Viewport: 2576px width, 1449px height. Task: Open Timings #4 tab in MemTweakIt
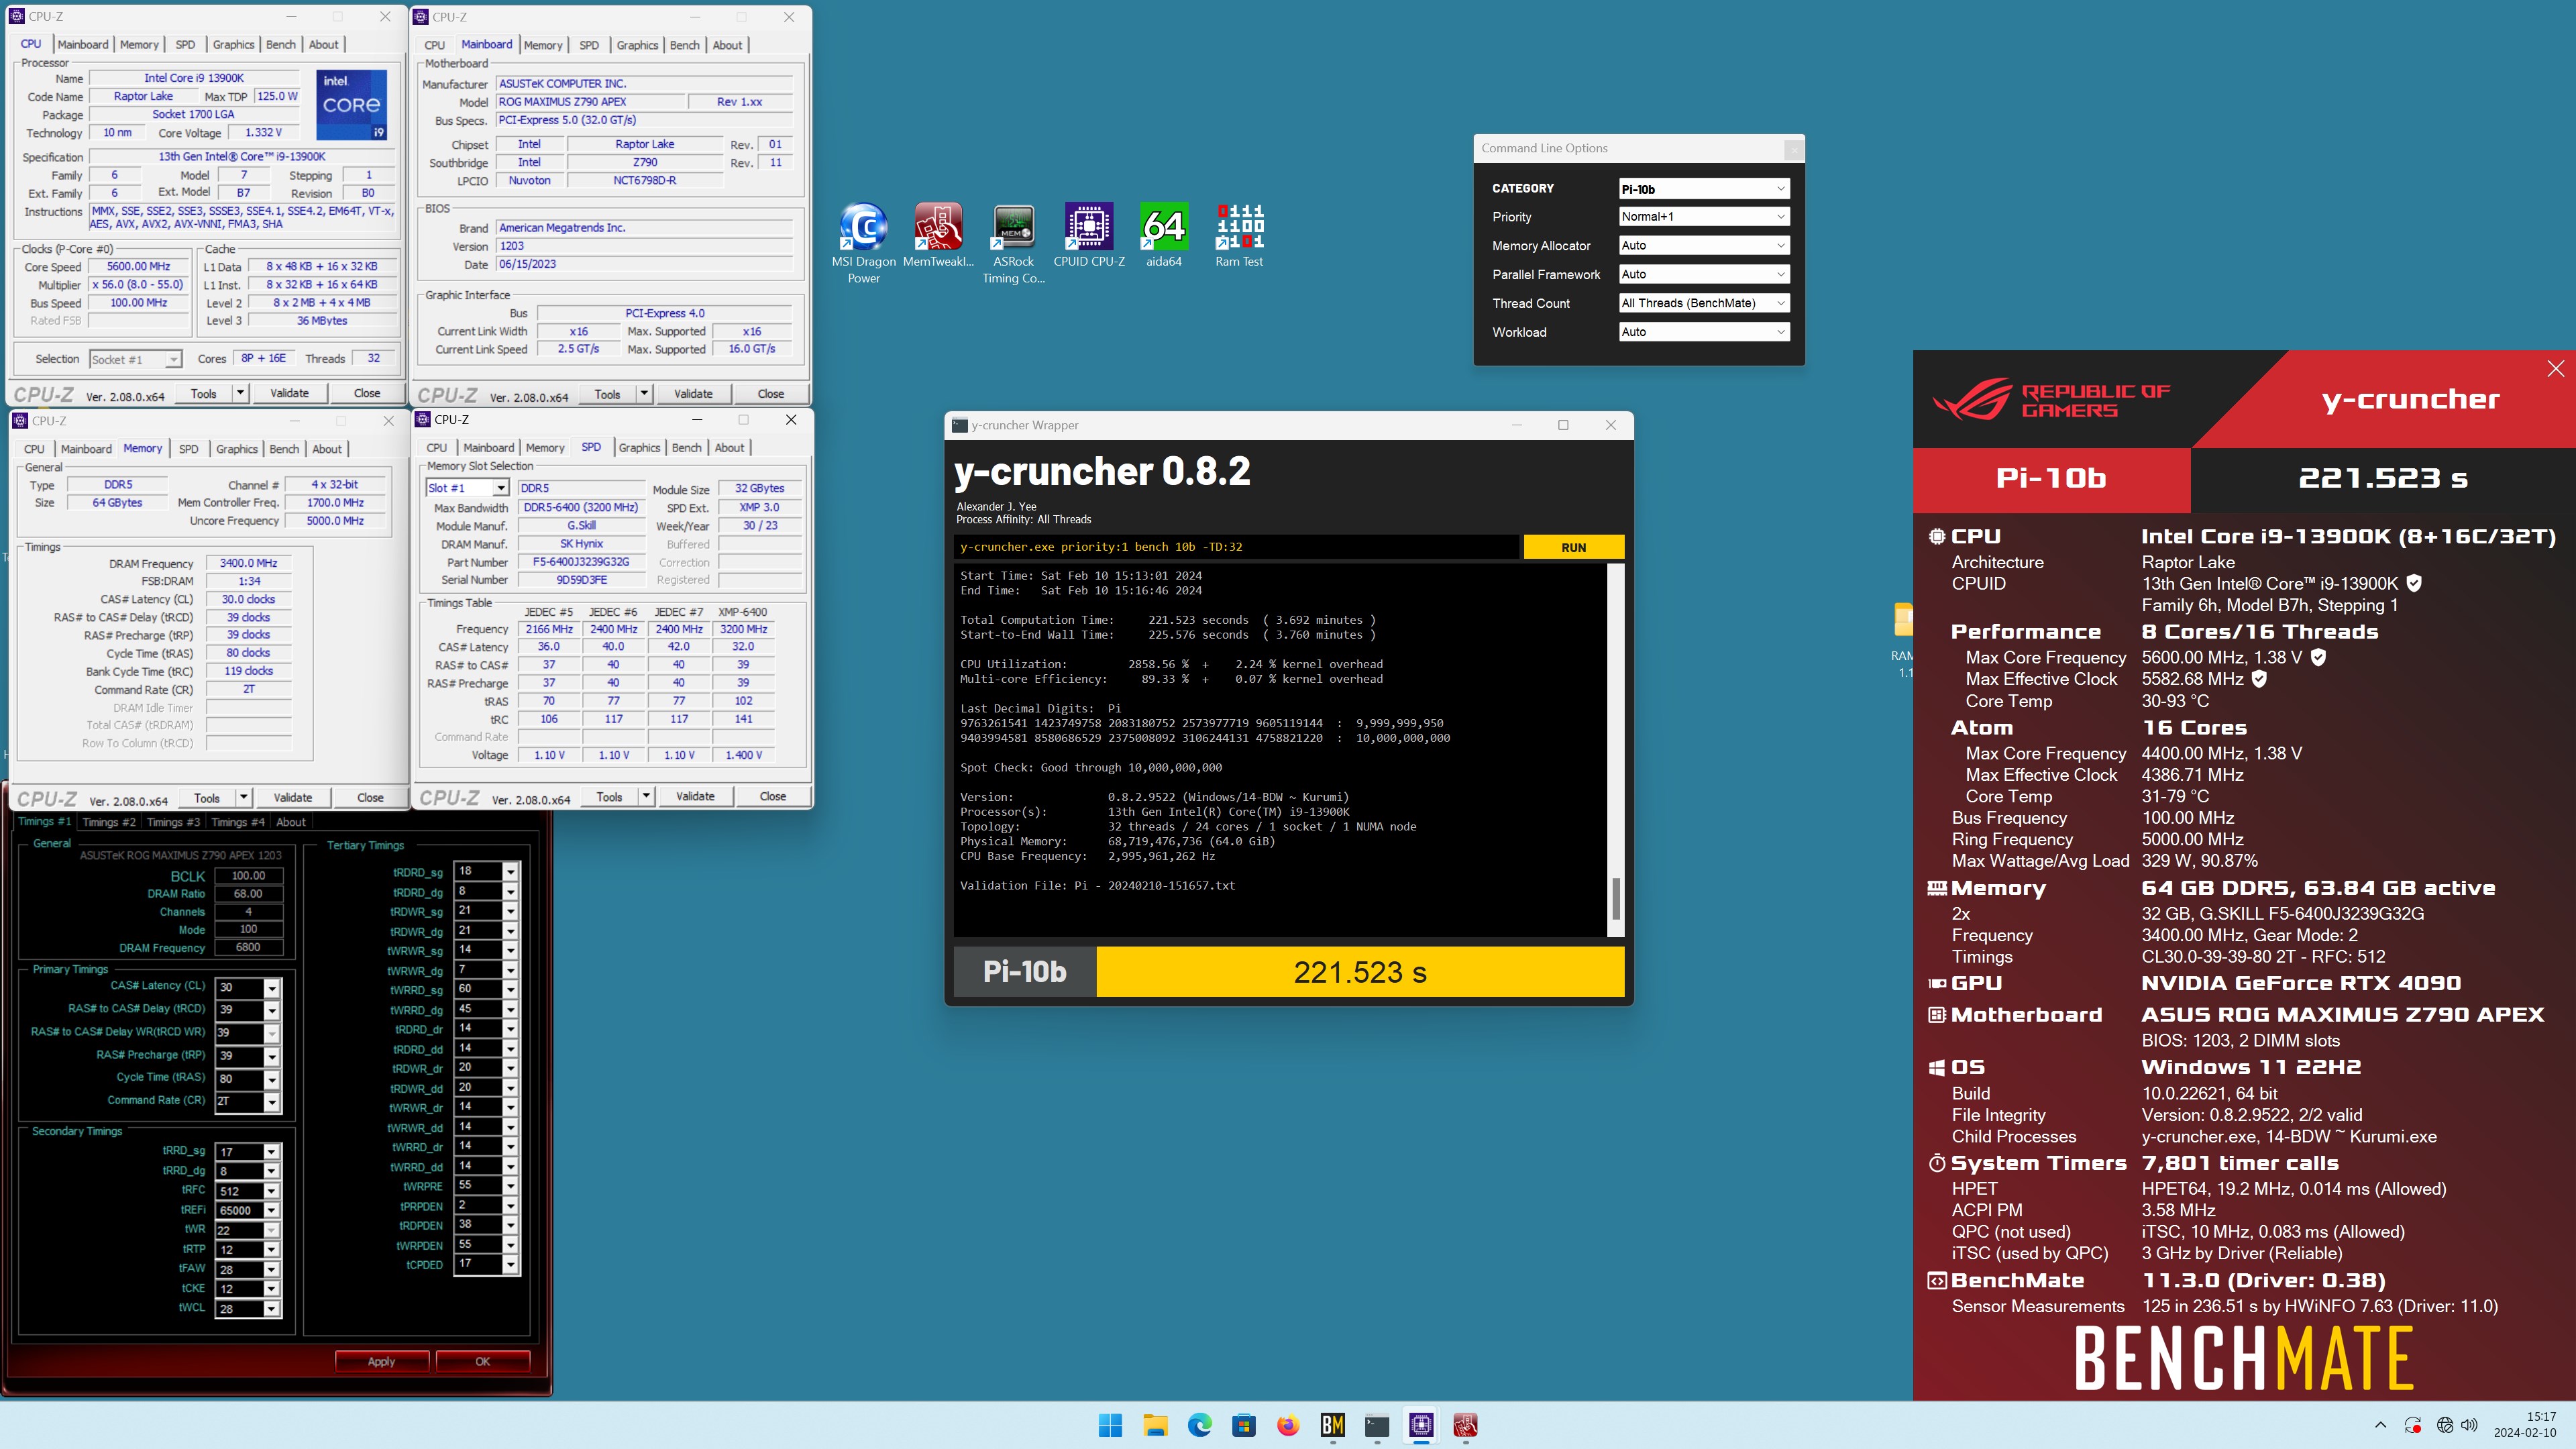(237, 822)
